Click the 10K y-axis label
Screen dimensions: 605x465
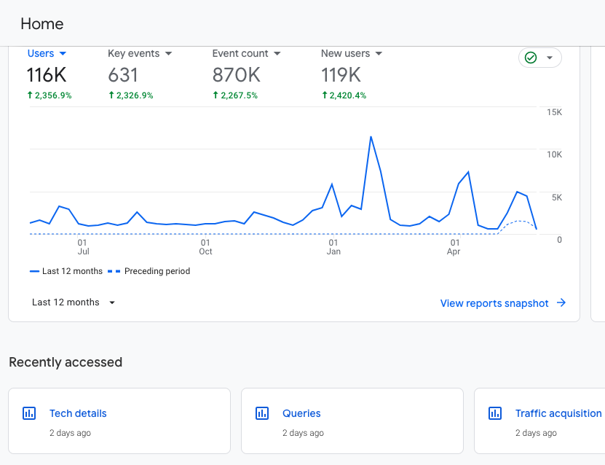tap(554, 155)
